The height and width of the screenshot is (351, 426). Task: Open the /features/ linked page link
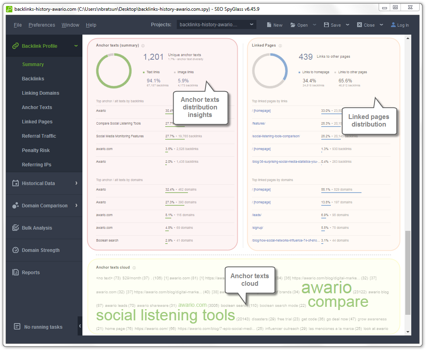(x=258, y=123)
